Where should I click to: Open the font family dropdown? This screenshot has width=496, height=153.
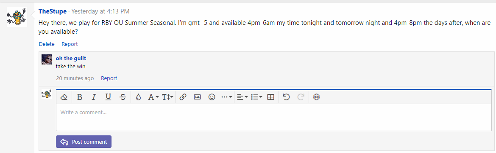(x=153, y=97)
